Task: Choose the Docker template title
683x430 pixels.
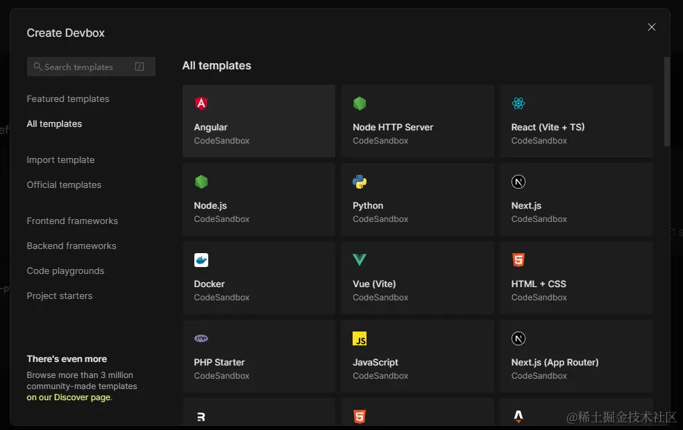Action: 209,284
